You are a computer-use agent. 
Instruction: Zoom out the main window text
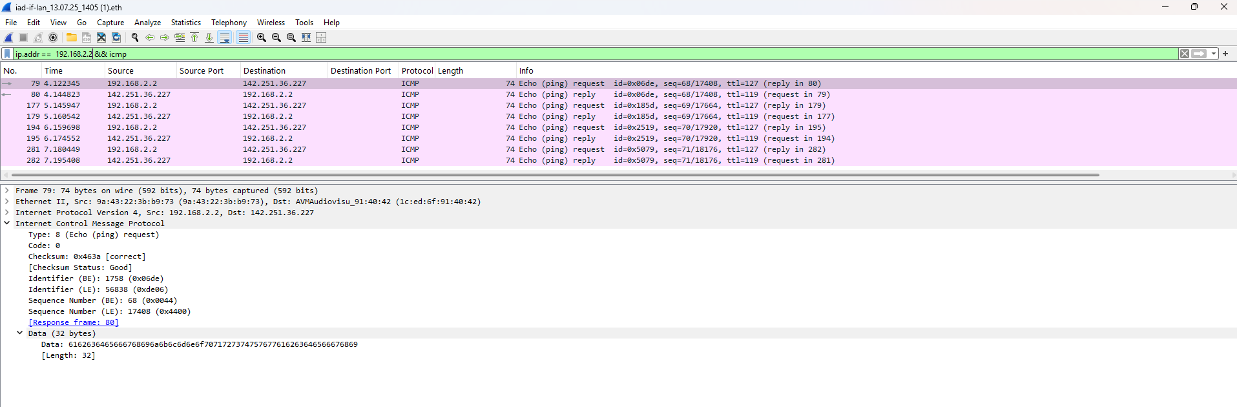coord(276,37)
